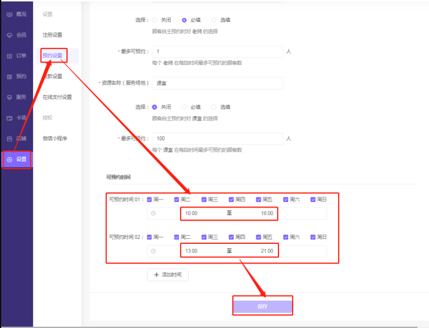Click the 添加时间 button
The height and width of the screenshot is (328, 429).
pyautogui.click(x=168, y=275)
